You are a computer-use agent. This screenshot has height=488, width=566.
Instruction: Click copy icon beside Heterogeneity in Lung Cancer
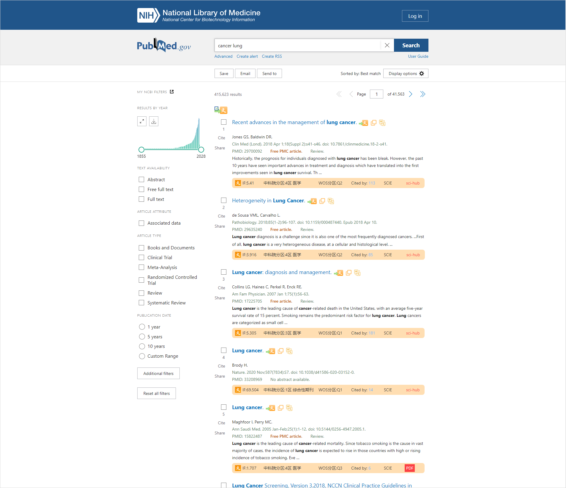322,201
